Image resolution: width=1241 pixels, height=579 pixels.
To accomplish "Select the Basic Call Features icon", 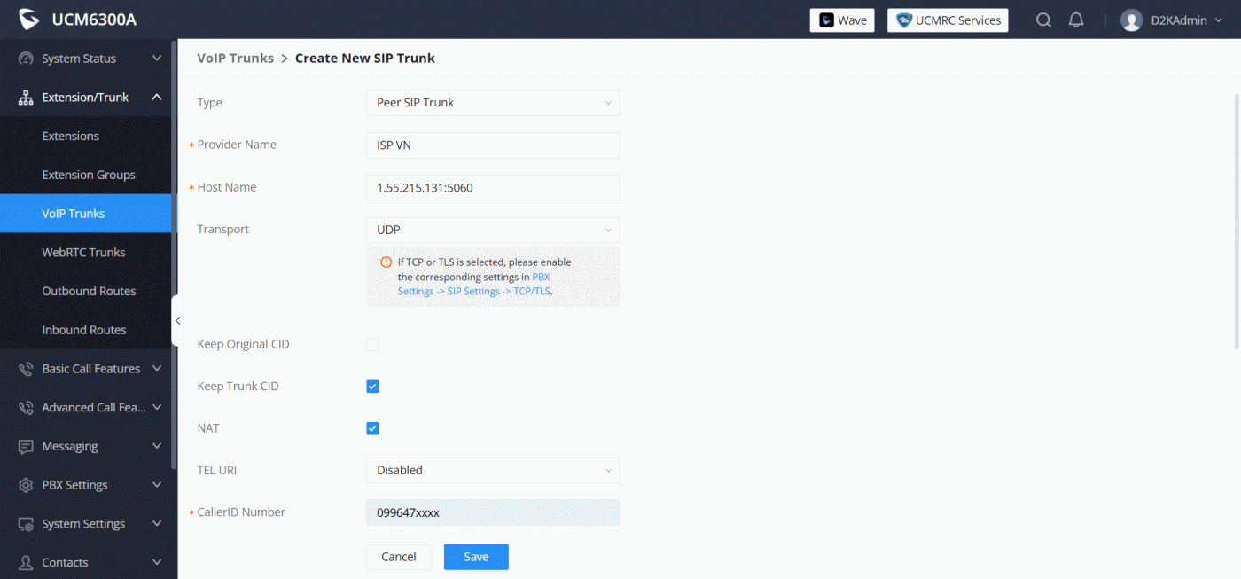I will coord(23,368).
